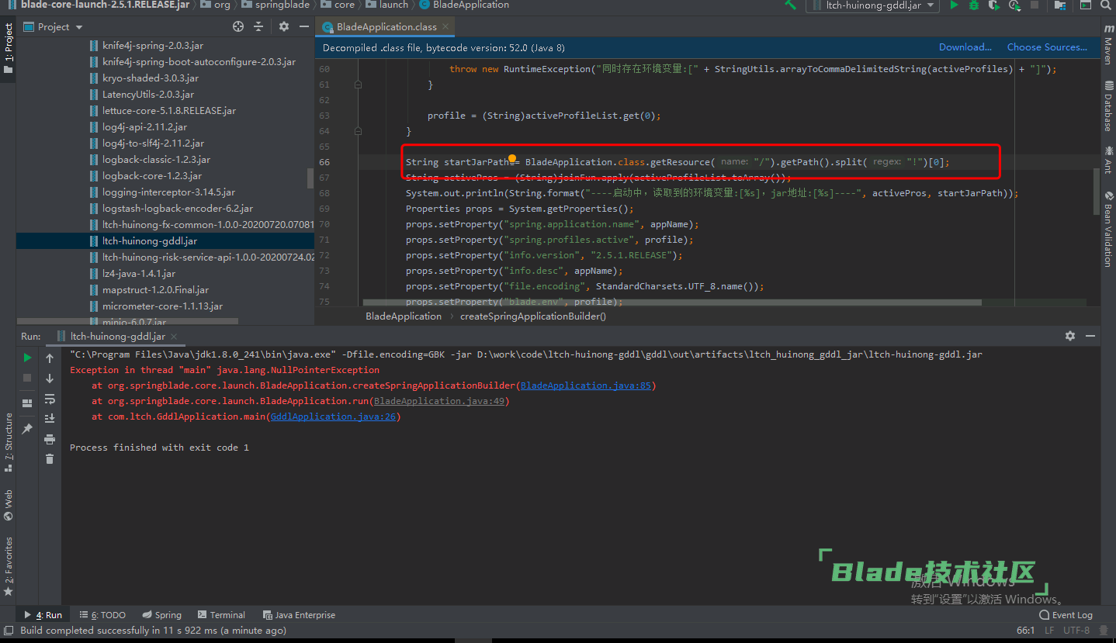The image size is (1116, 643).
Task: Open the 4: Run tool window tab
Action: [43, 615]
